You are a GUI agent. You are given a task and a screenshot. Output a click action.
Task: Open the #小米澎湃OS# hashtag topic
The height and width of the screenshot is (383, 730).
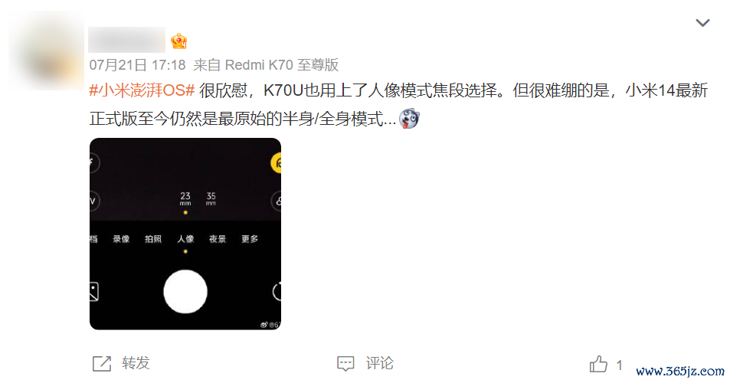pos(142,90)
